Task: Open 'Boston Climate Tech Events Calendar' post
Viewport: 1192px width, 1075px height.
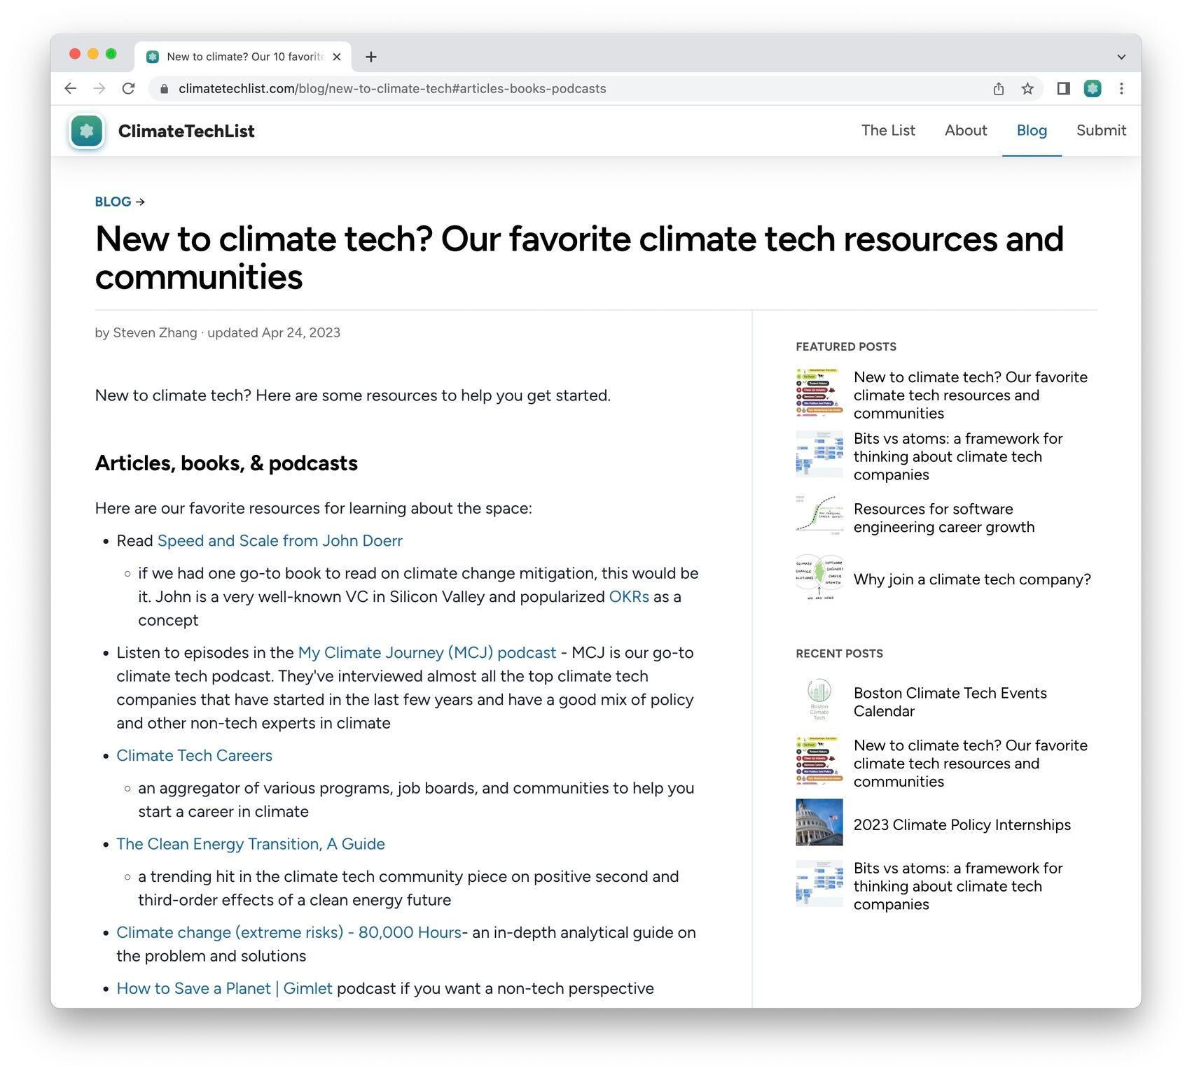Action: [950, 702]
